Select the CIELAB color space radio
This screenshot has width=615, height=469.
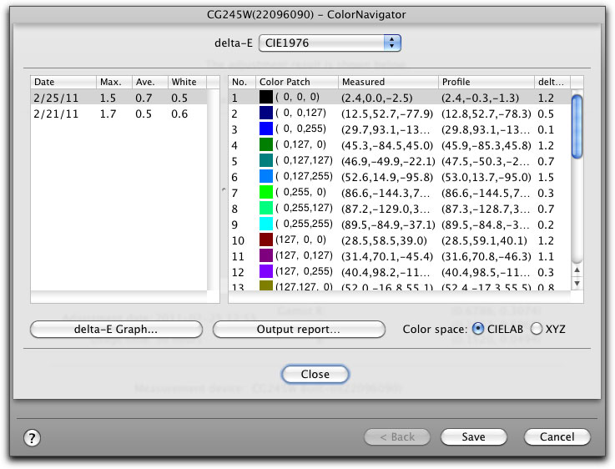(x=477, y=329)
